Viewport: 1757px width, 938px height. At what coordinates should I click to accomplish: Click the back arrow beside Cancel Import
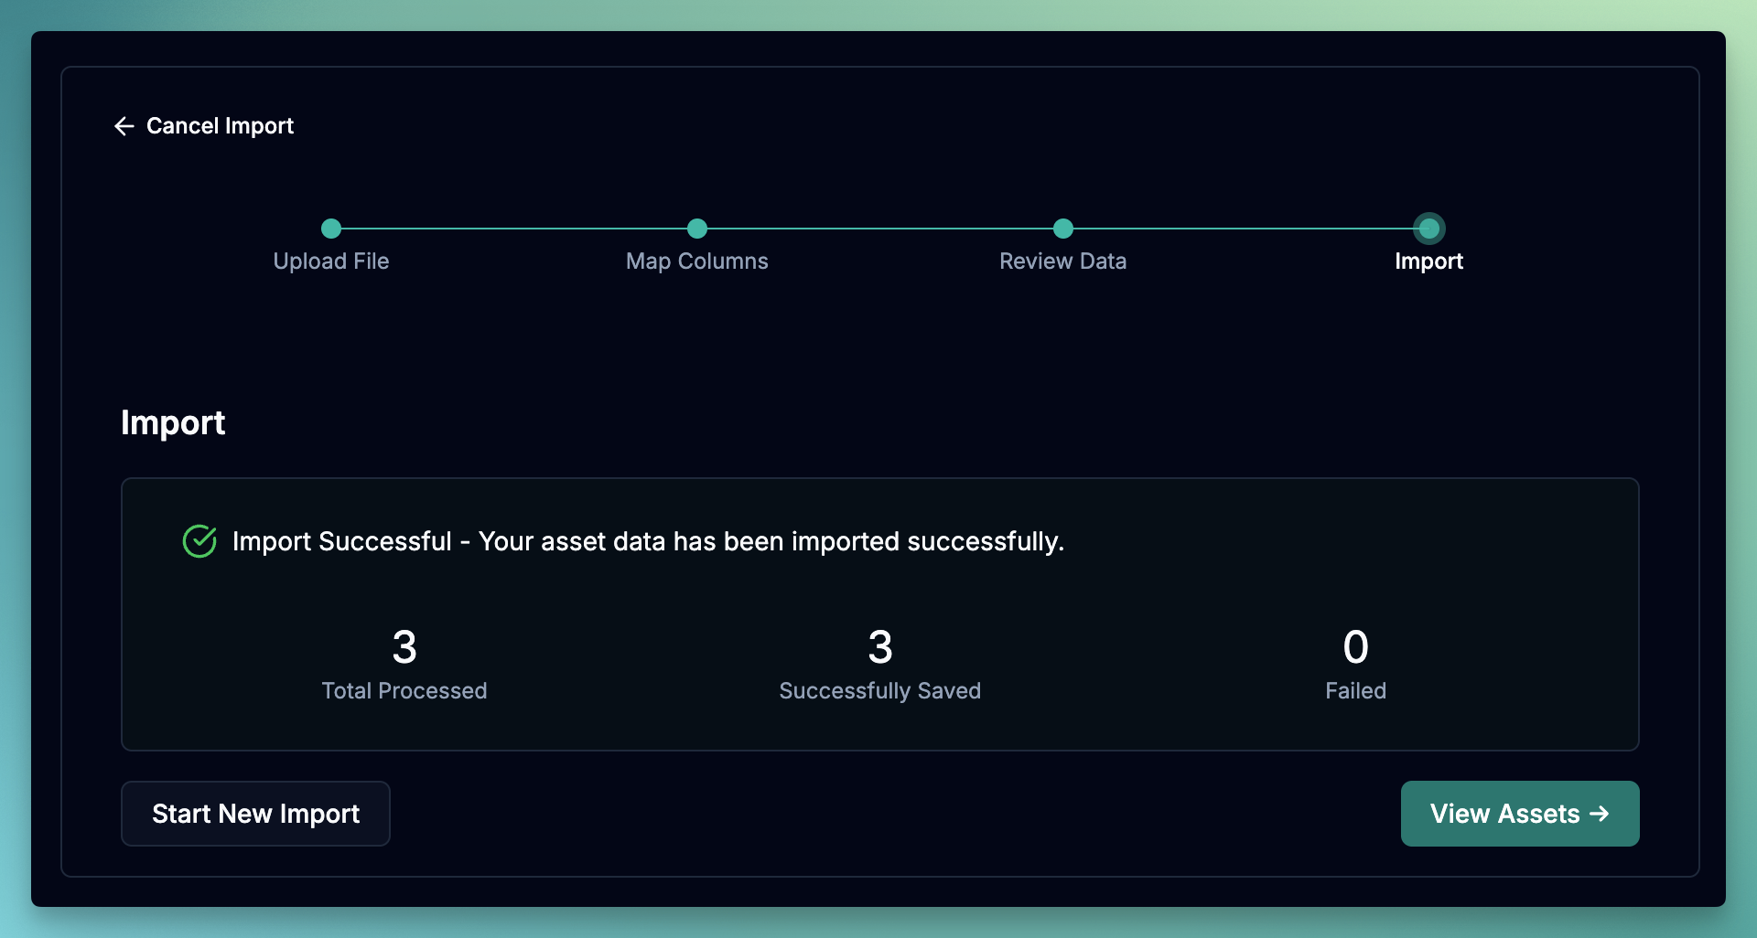point(124,126)
